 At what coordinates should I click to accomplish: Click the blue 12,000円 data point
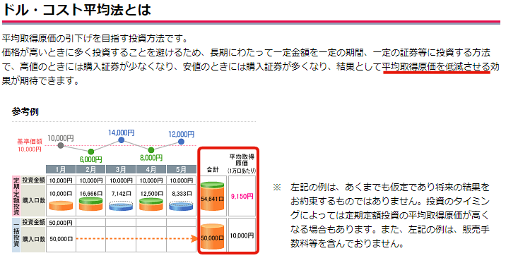coord(181,142)
